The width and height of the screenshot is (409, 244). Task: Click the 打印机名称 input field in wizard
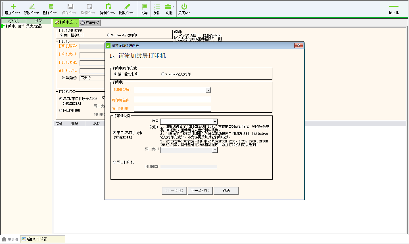coord(172,100)
